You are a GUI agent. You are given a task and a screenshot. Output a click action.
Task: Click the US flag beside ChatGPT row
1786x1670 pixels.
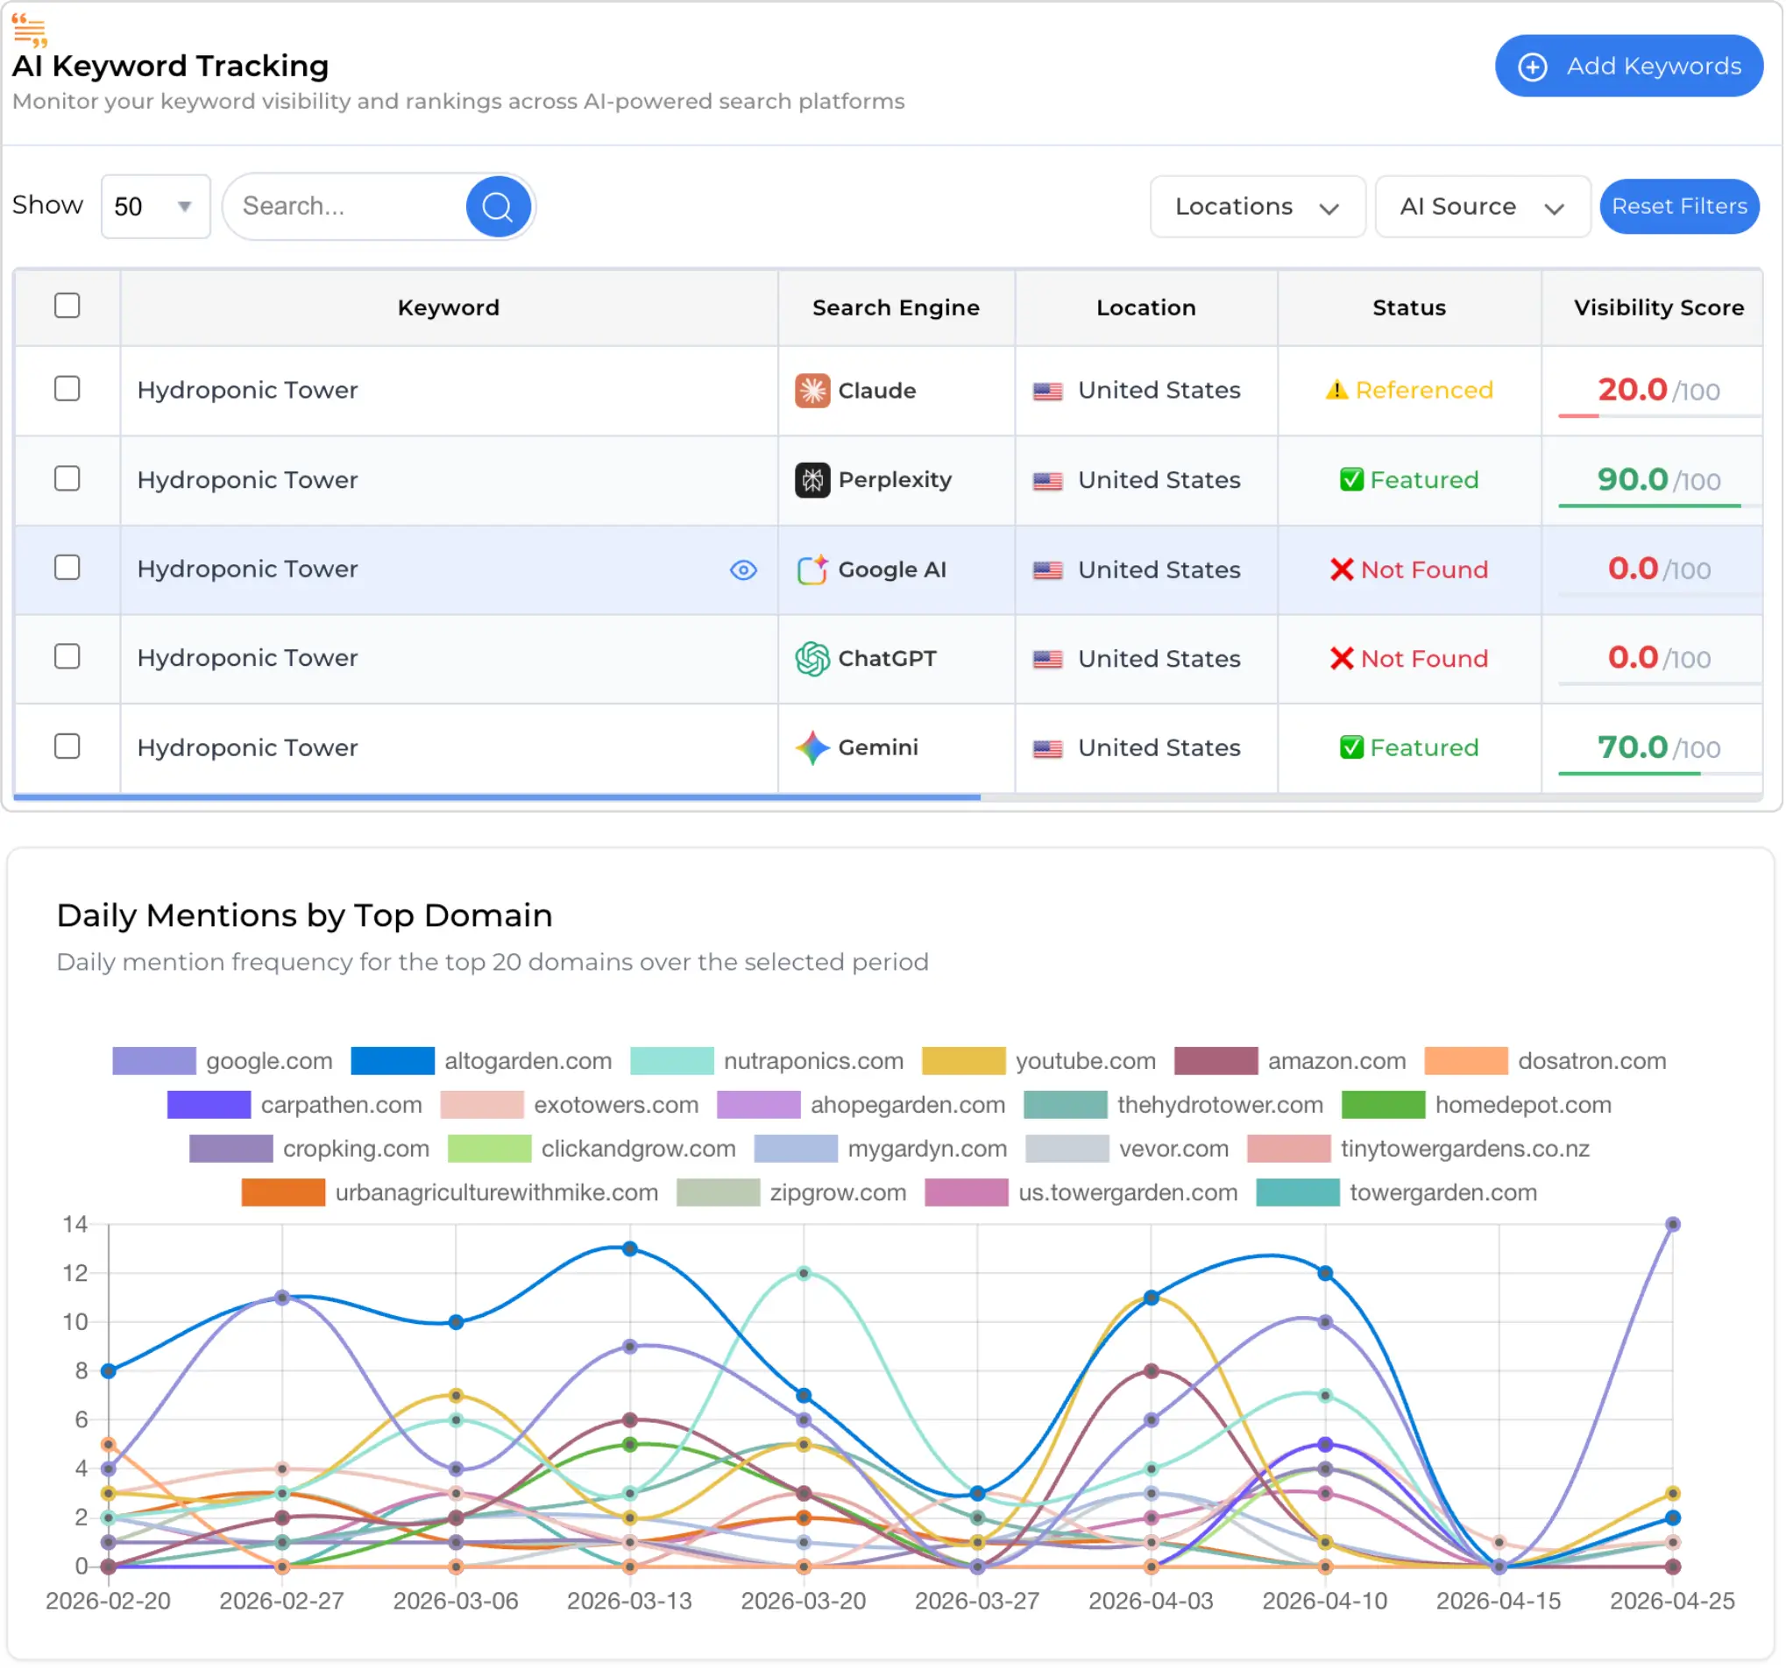click(x=1050, y=659)
